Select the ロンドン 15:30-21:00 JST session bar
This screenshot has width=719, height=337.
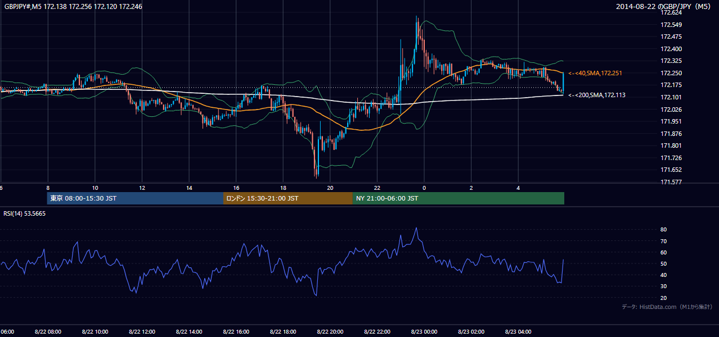pyautogui.click(x=288, y=198)
